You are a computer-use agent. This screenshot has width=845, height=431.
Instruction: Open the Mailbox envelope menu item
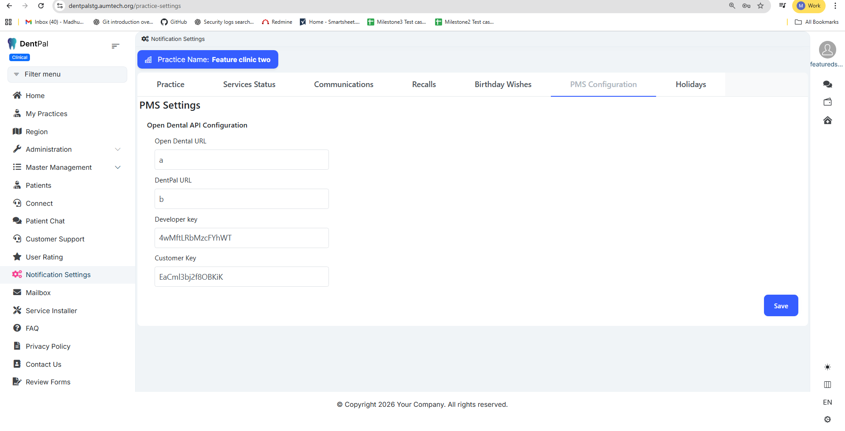pyautogui.click(x=38, y=292)
